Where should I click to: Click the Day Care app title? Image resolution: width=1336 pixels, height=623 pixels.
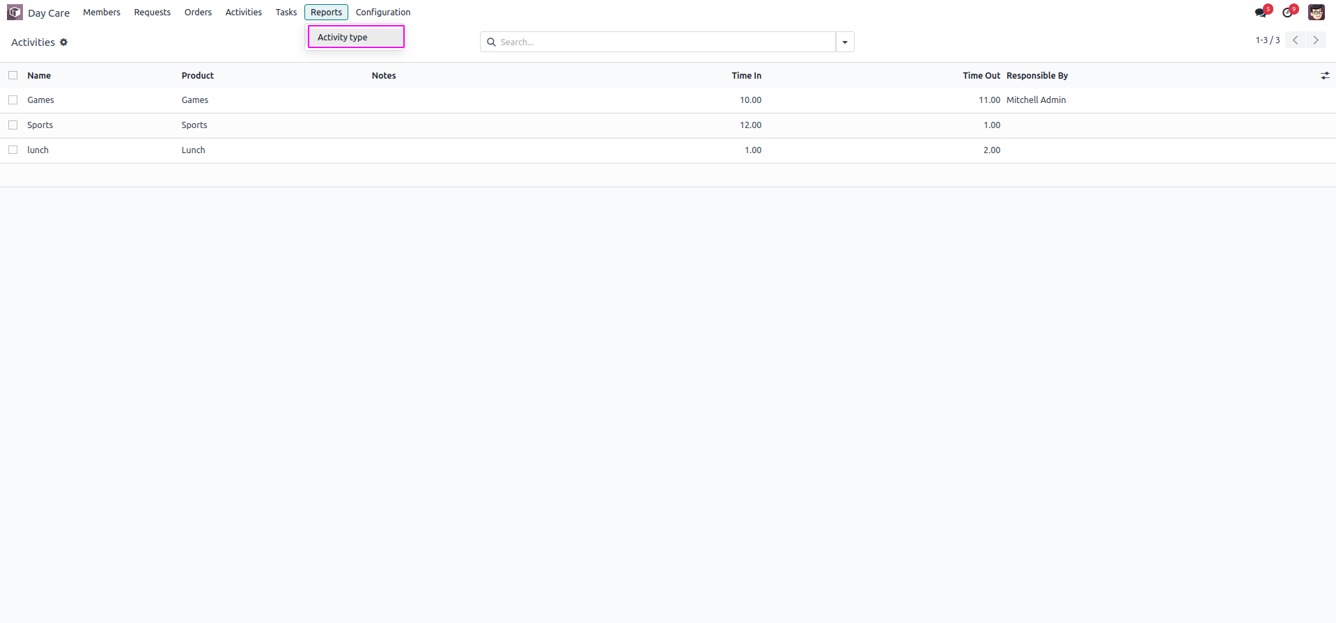(49, 13)
